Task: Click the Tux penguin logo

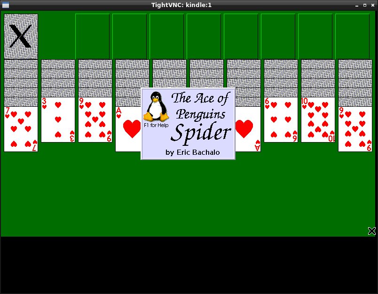Action: tap(156, 106)
